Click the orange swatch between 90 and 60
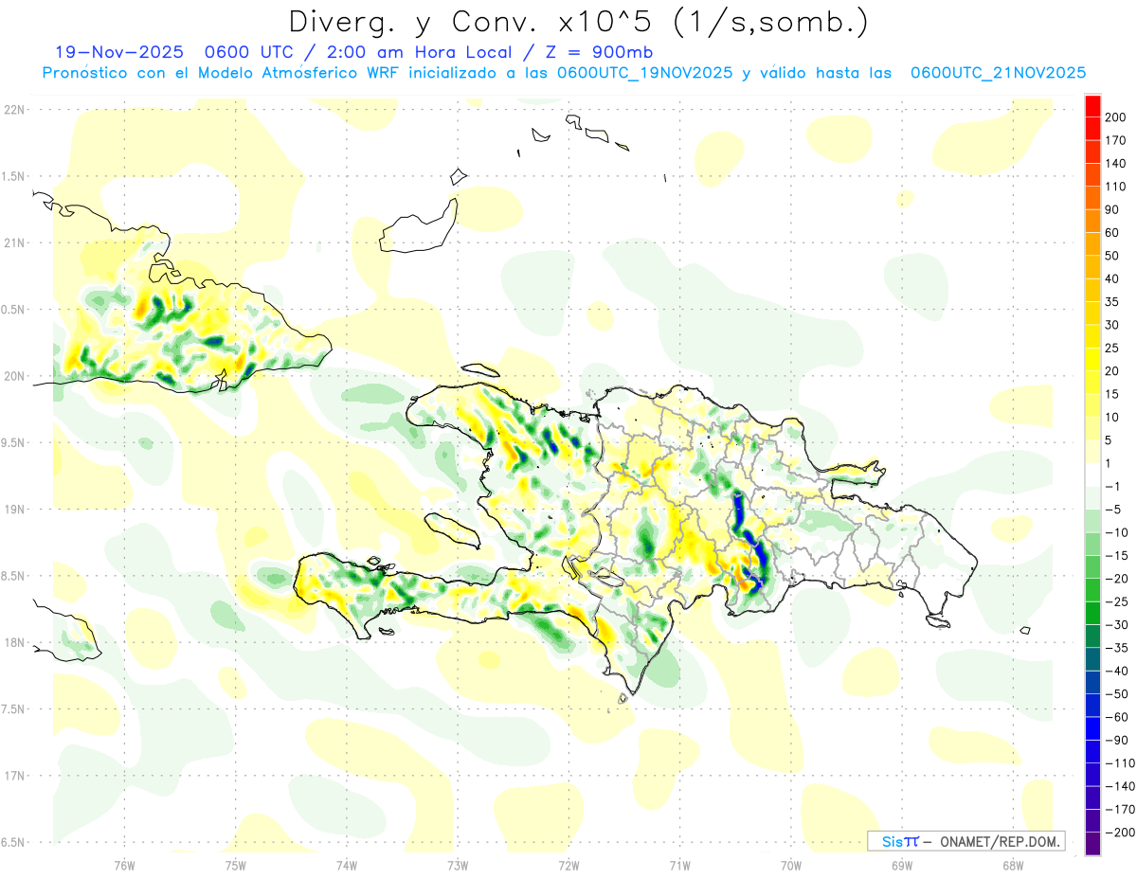The width and height of the screenshot is (1137, 878). (1092, 221)
